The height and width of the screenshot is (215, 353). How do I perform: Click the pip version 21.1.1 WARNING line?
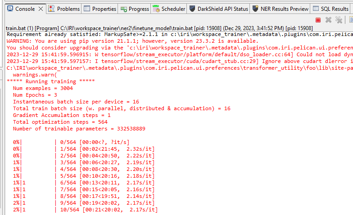[x=132, y=41]
